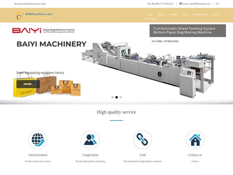Open the About us menu item
The image size is (233, 175).
pos(161,15)
